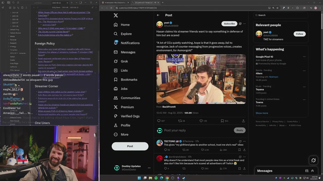Expand the Messages drawer

click(x=312, y=171)
